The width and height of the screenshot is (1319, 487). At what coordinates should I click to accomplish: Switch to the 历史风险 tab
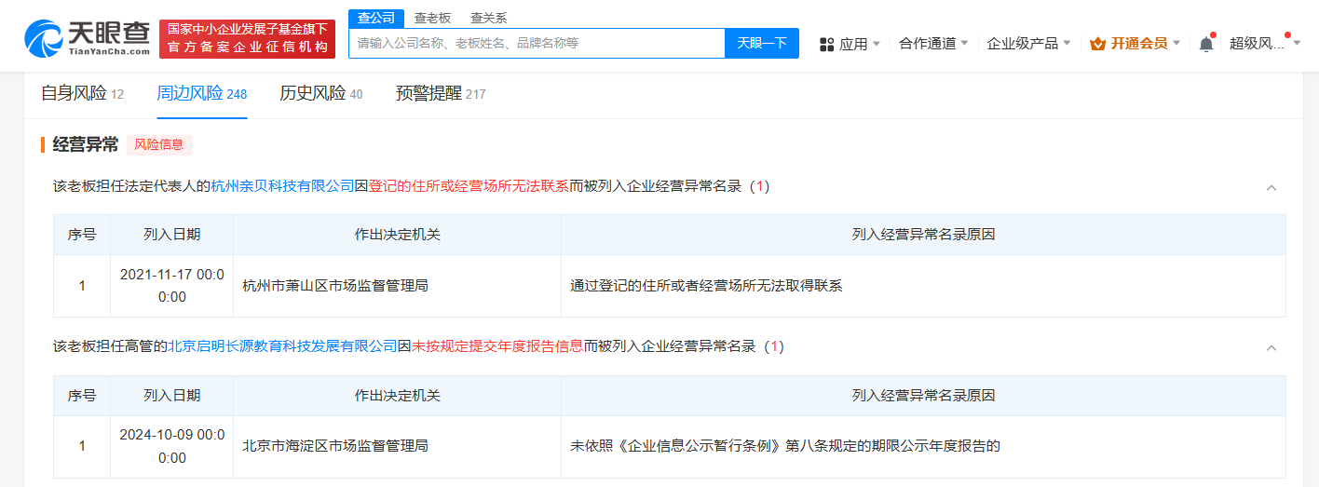coord(321,93)
